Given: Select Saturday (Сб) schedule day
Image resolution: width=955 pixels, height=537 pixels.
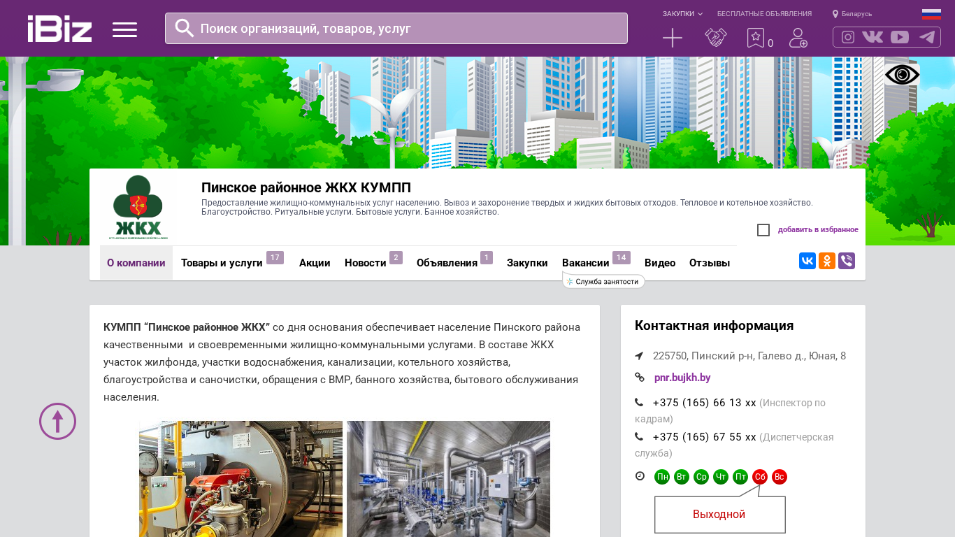Looking at the screenshot, I should coord(760,477).
